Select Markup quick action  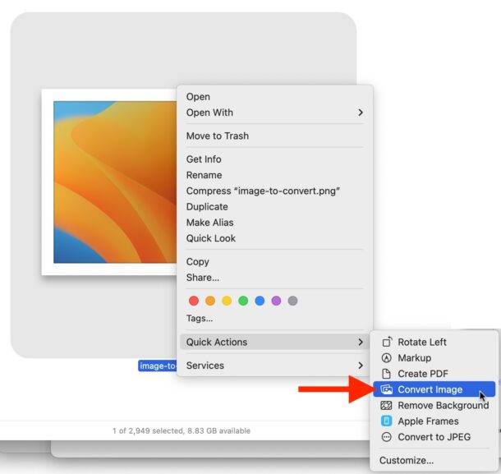coord(434,357)
